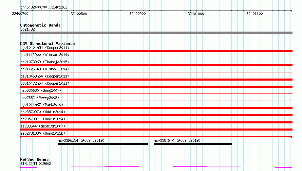Click the magenta BTNL2 gene line
Image resolution: width=302 pixels, height=171 pixels.
tap(156, 167)
